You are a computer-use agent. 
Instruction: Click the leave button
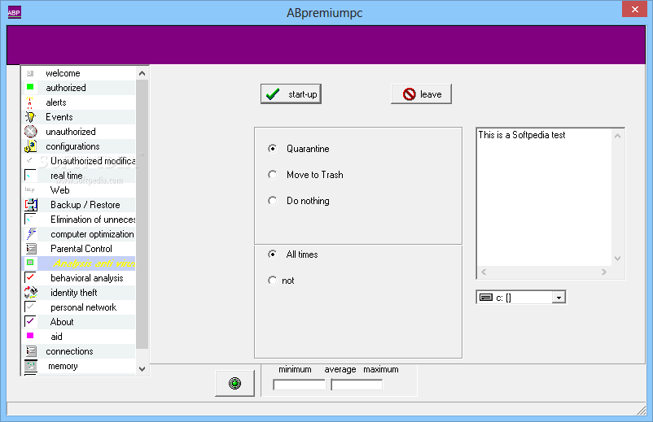422,94
